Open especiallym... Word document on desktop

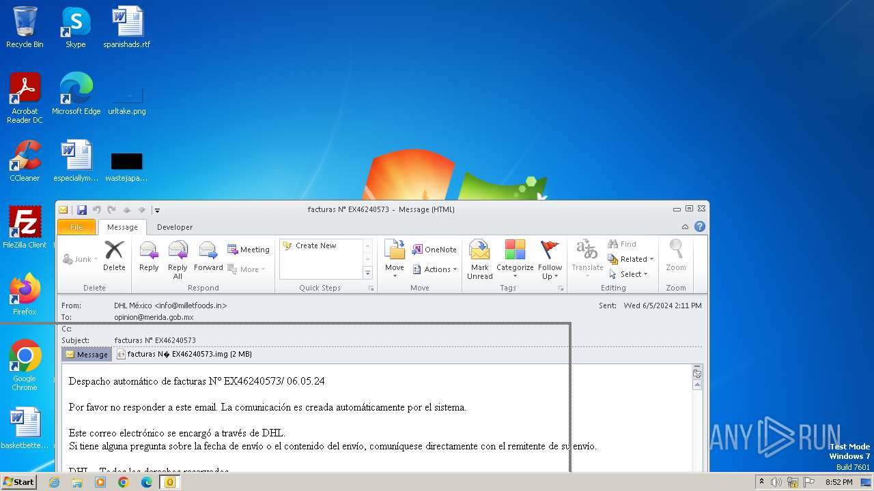(x=76, y=161)
